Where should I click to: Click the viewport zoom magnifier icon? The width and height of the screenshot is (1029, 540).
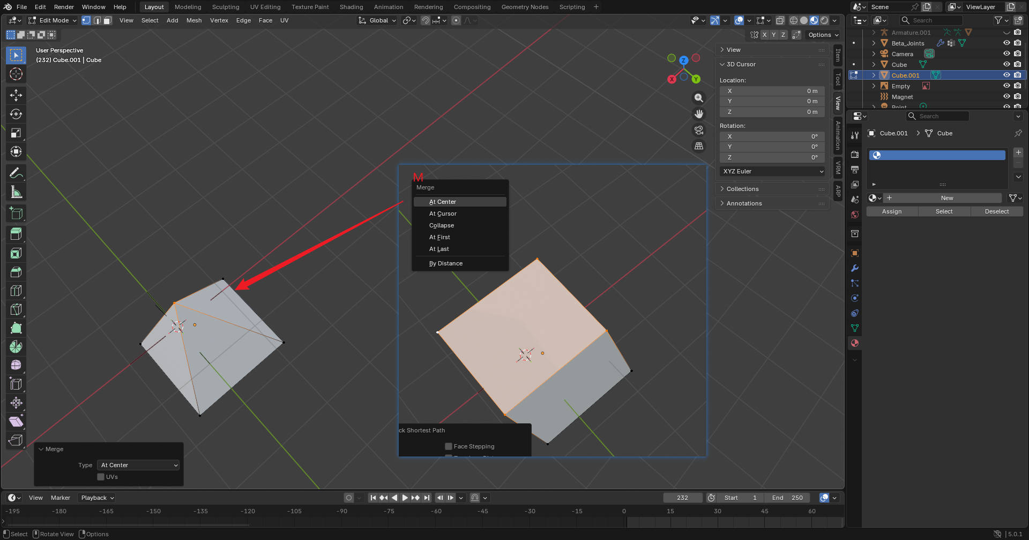coord(699,98)
